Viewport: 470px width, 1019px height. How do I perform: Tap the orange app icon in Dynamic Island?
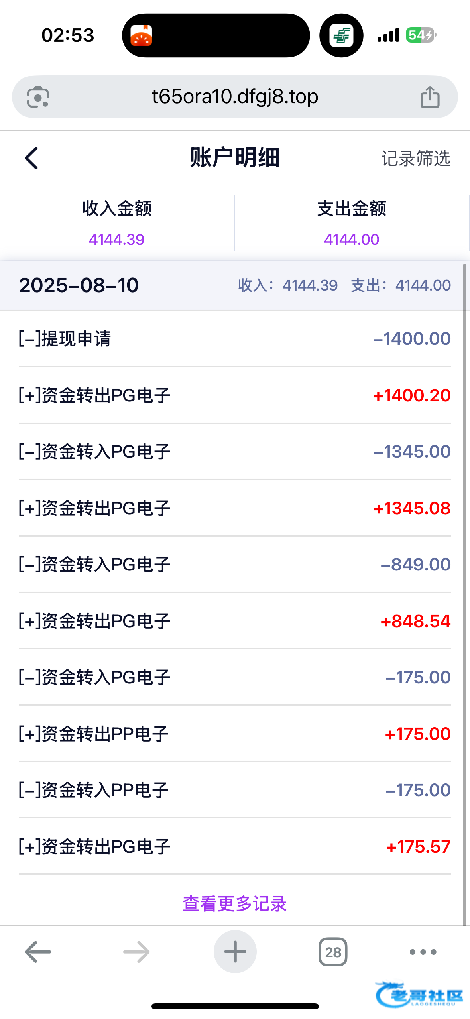(x=142, y=35)
